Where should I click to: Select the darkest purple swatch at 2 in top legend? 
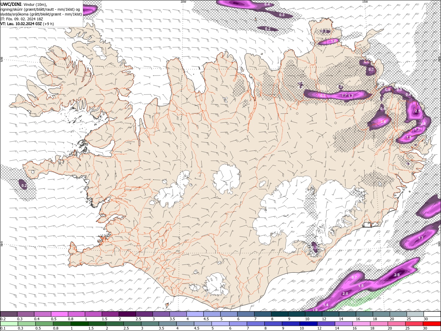127,314
